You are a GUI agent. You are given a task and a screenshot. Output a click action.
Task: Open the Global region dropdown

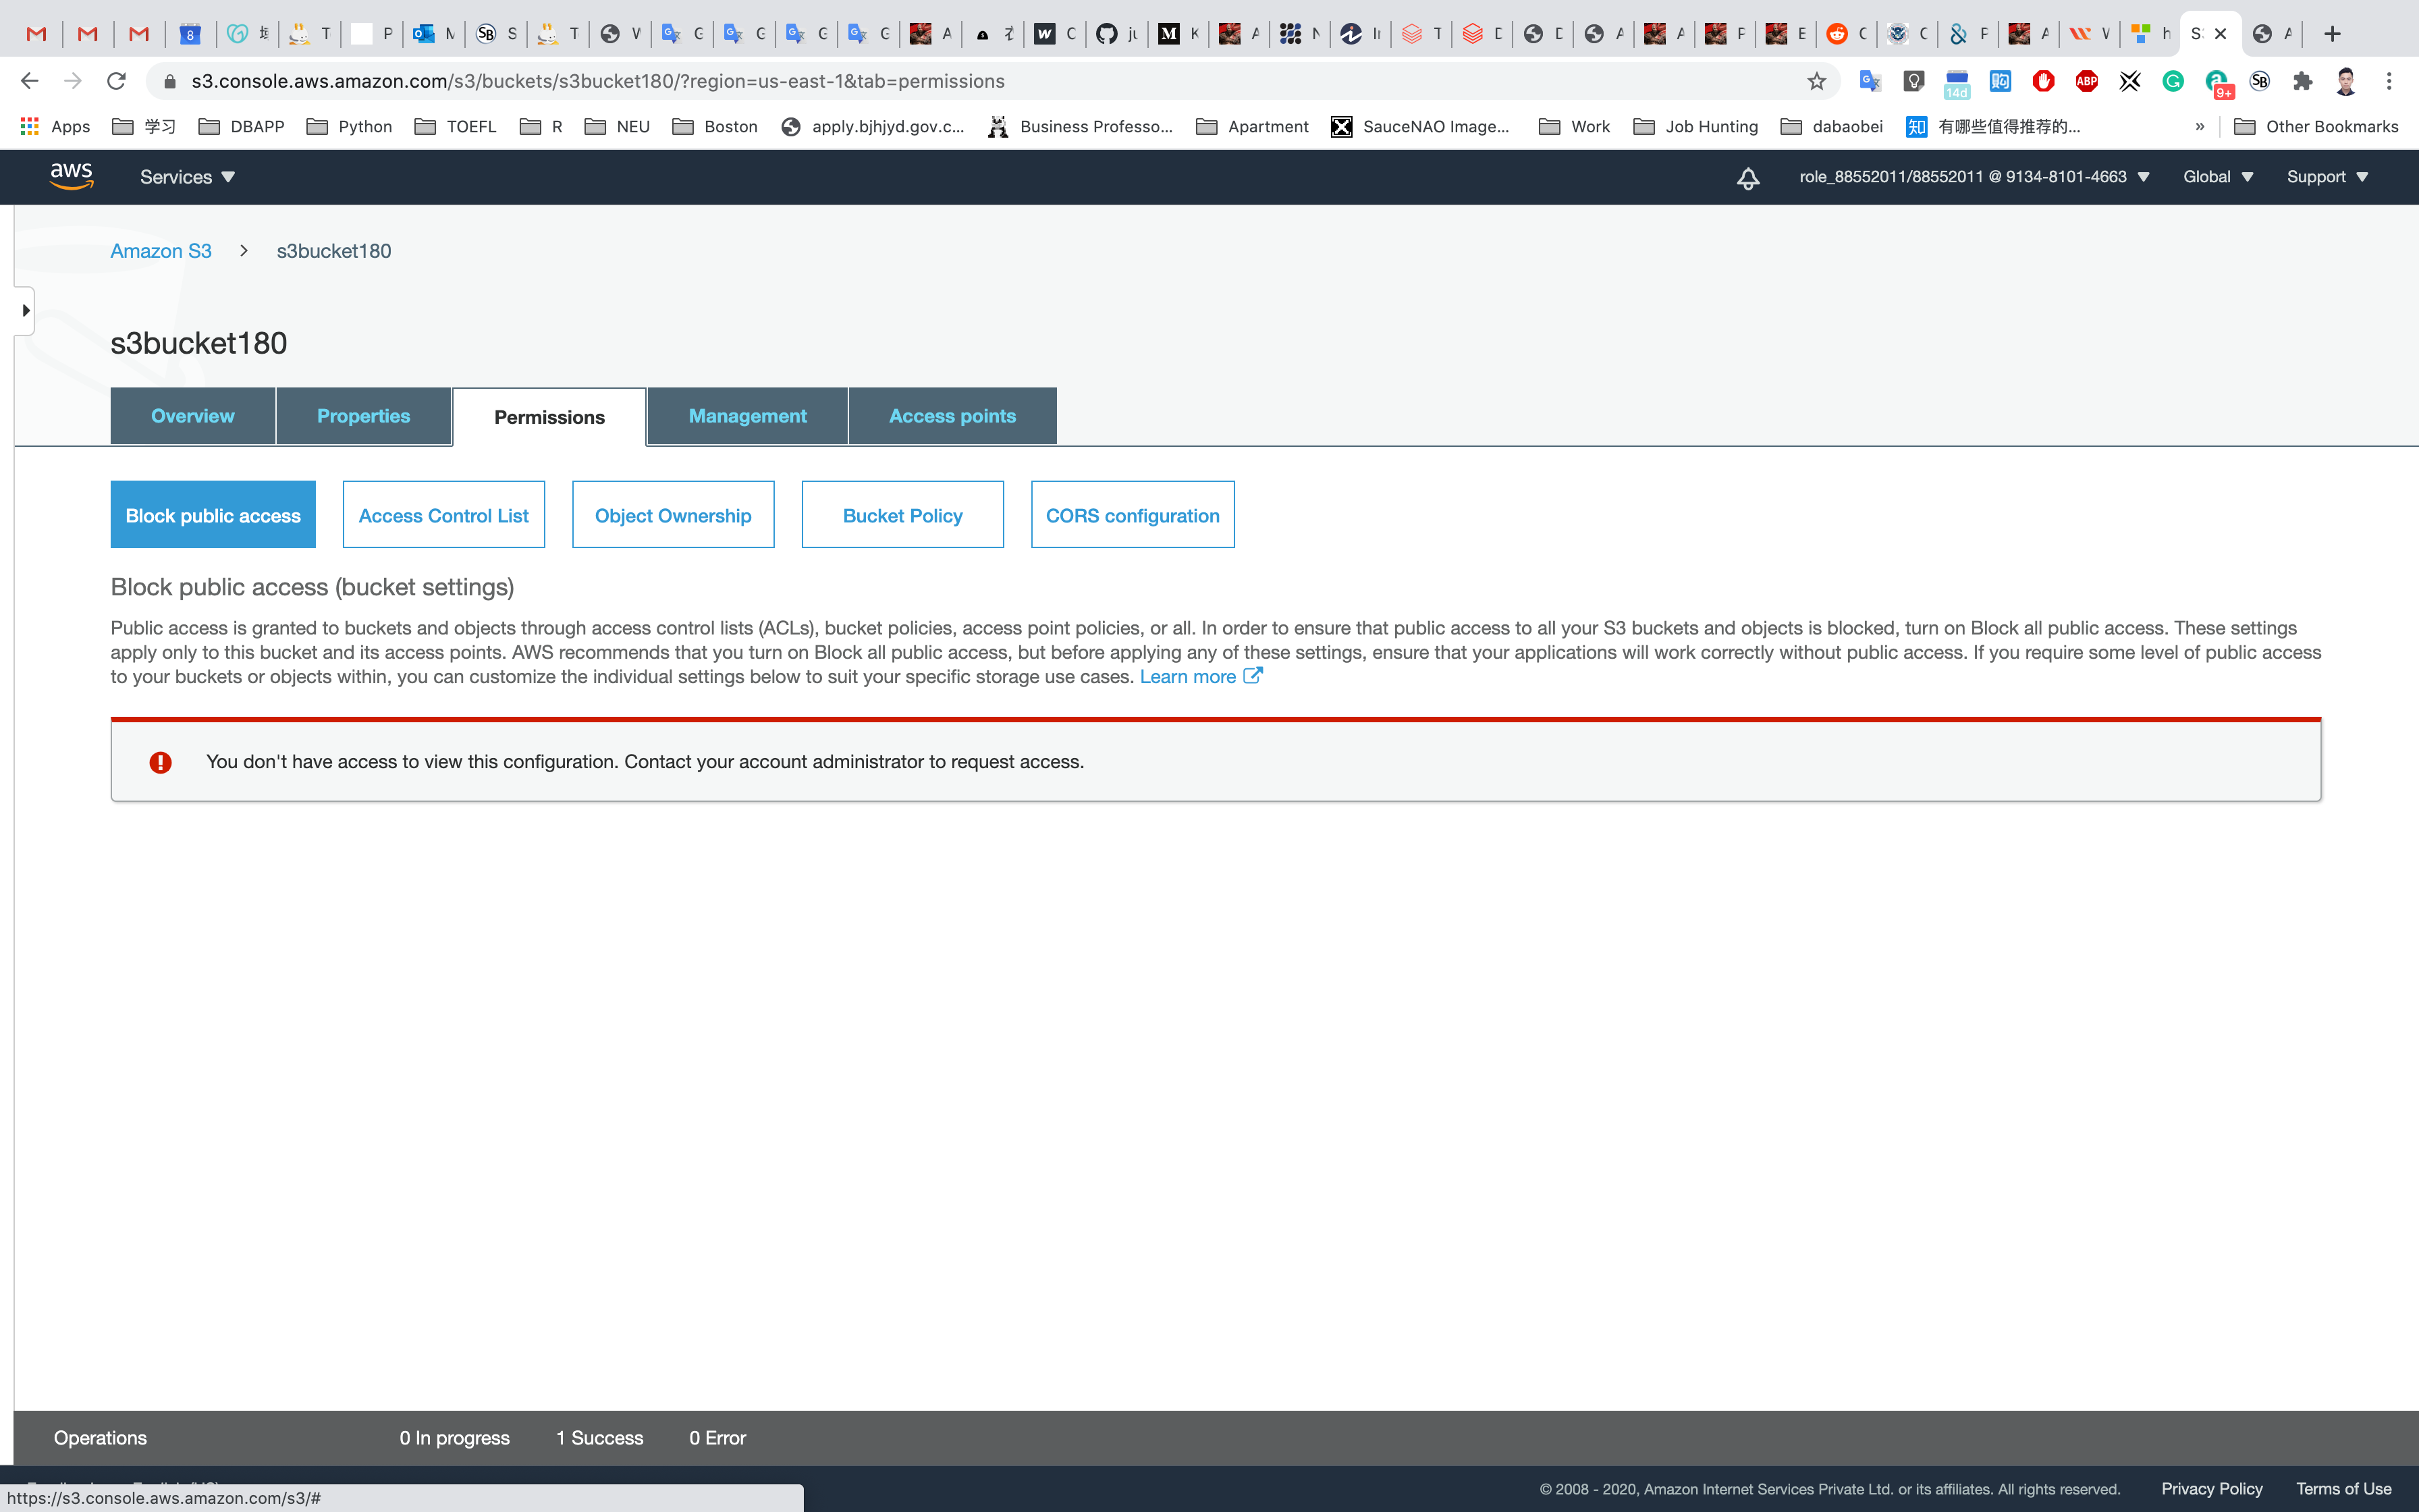point(2217,177)
